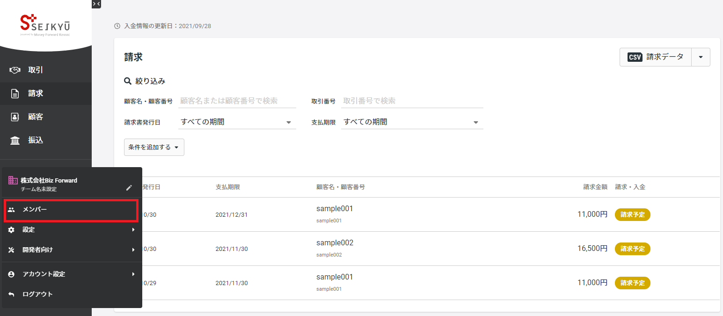Click the sidebar collapse arrows icon
This screenshot has width=723, height=316.
click(96, 4)
